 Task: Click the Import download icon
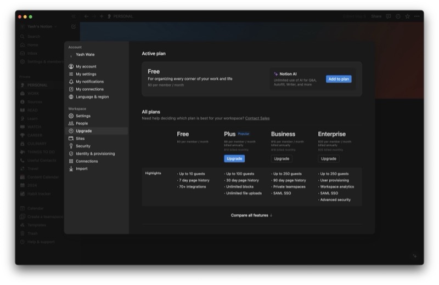71,169
